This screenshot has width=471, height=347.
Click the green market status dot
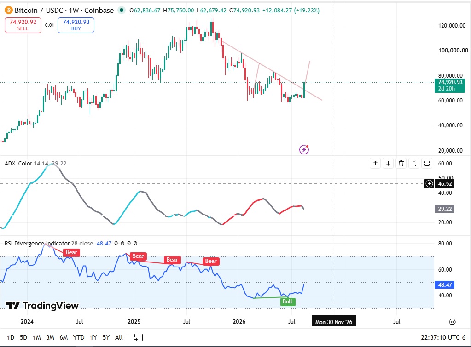(122, 10)
